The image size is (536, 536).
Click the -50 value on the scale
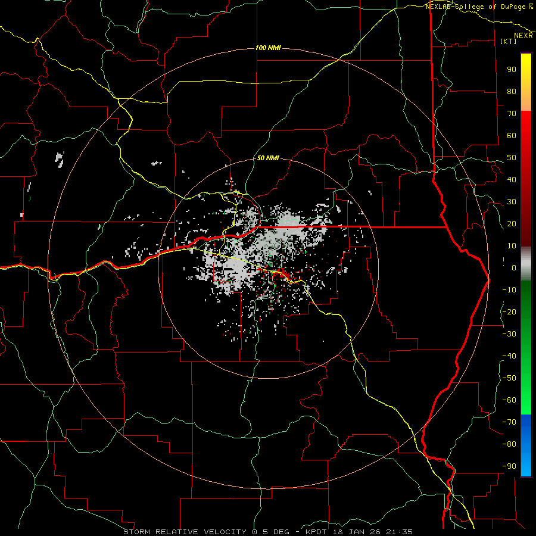point(509,378)
